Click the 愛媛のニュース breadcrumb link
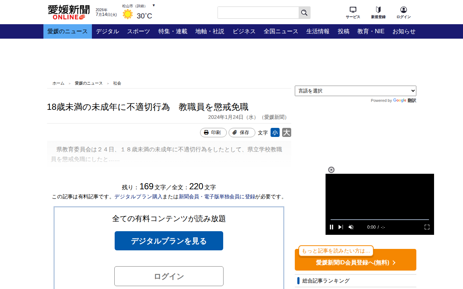The width and height of the screenshot is (463, 289). 89,83
